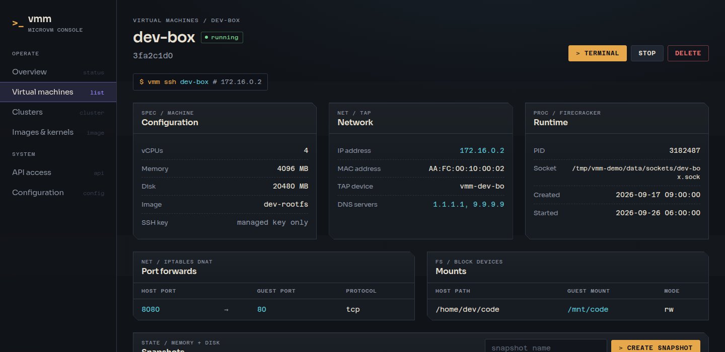
Task: Delete the dev-box VM
Action: click(x=688, y=53)
